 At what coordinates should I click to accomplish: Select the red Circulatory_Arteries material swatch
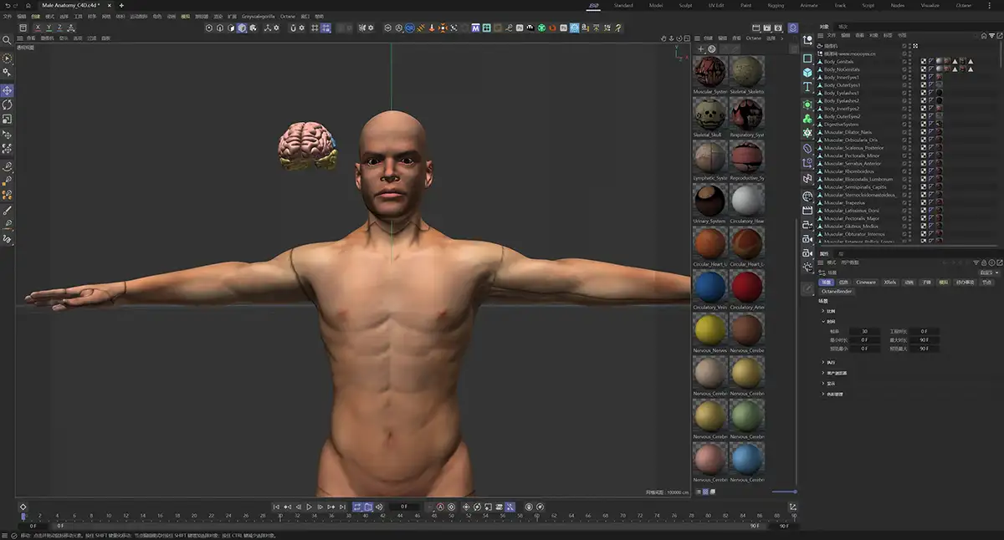[x=746, y=287]
